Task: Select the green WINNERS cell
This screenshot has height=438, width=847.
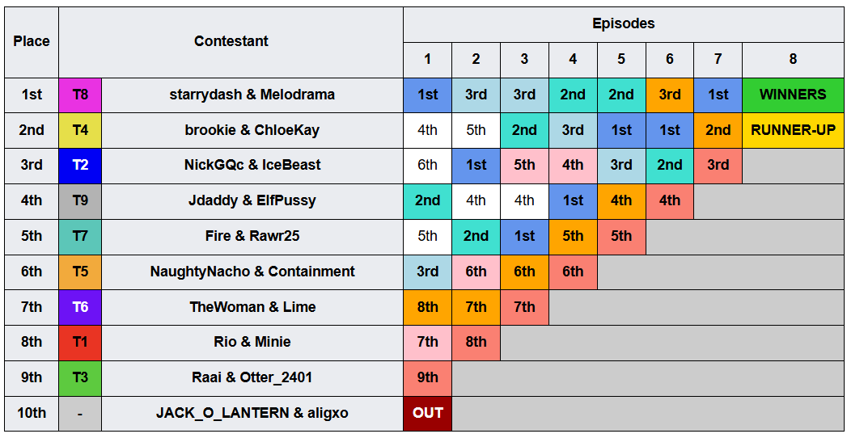Action: 793,95
